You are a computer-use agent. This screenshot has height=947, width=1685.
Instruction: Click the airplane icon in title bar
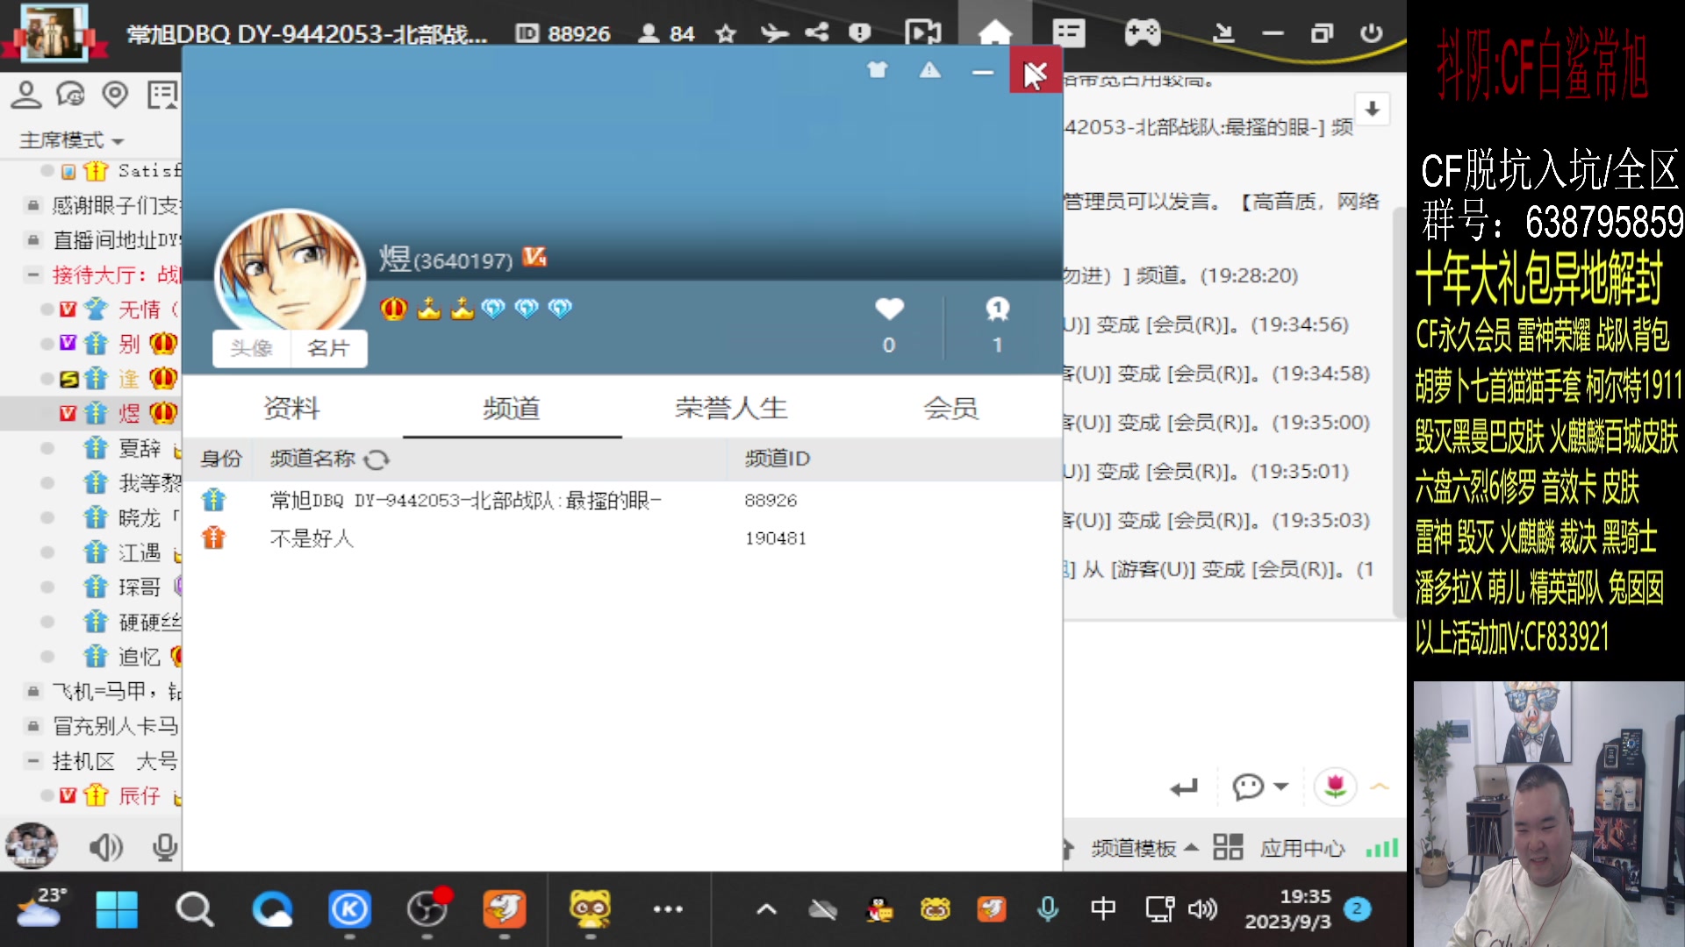tap(774, 33)
